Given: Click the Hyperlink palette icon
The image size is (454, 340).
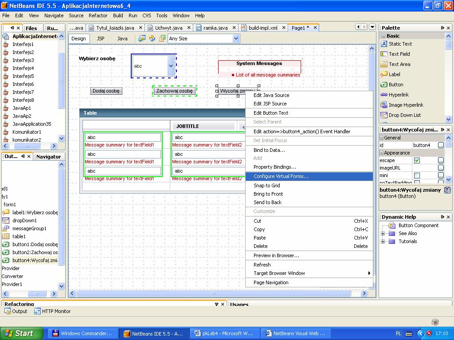Looking at the screenshot, I should tap(384, 95).
